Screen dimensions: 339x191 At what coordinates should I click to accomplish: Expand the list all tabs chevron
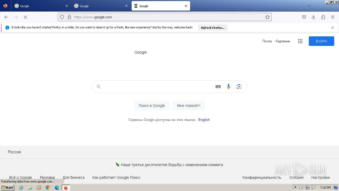pyautogui.click(x=309, y=6)
